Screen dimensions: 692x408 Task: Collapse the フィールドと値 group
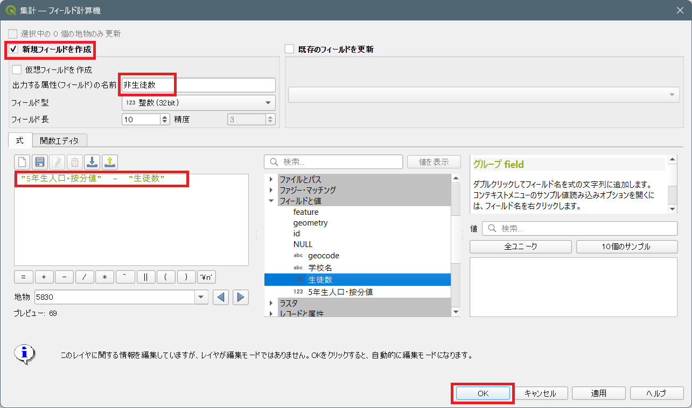(271, 201)
